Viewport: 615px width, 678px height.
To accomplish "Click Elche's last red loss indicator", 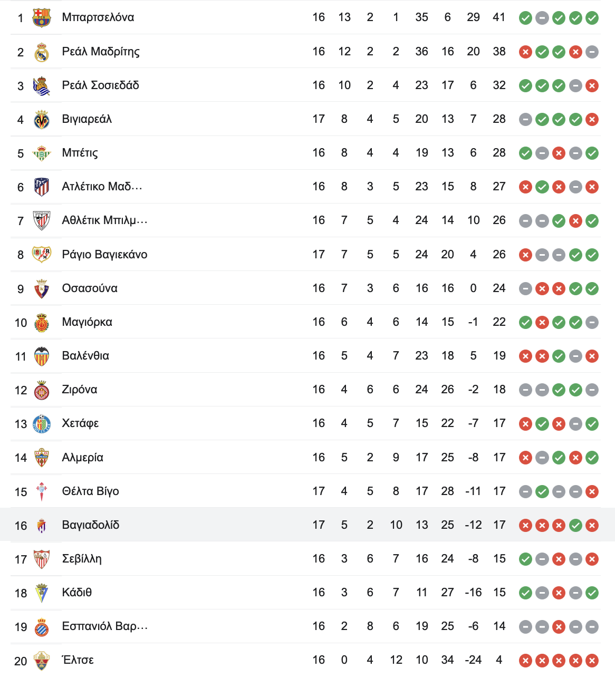I will pos(592,661).
